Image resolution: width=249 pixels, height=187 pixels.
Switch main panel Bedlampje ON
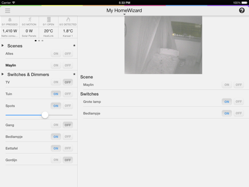click(227, 113)
